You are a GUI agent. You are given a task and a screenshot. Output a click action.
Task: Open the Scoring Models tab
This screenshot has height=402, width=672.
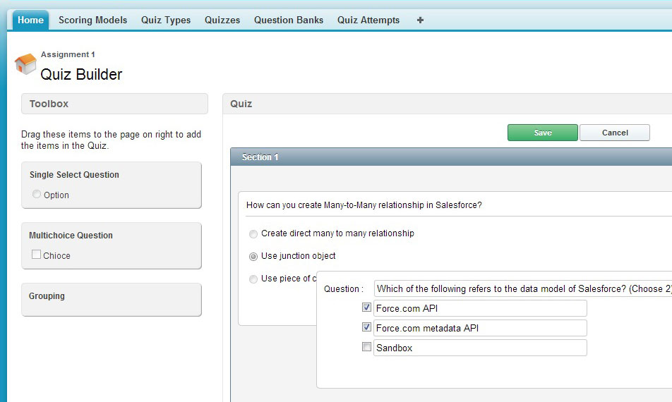point(92,20)
